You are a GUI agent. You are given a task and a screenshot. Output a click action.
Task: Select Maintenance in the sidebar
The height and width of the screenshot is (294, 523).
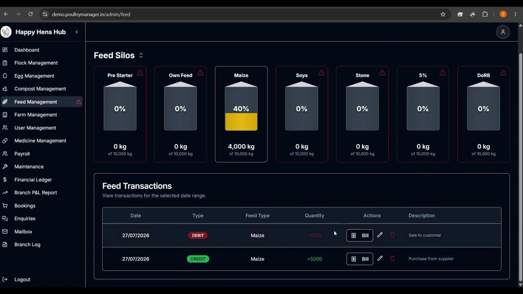pyautogui.click(x=41, y=167)
